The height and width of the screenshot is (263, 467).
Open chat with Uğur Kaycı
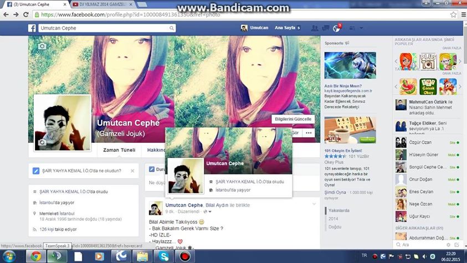pos(427,216)
